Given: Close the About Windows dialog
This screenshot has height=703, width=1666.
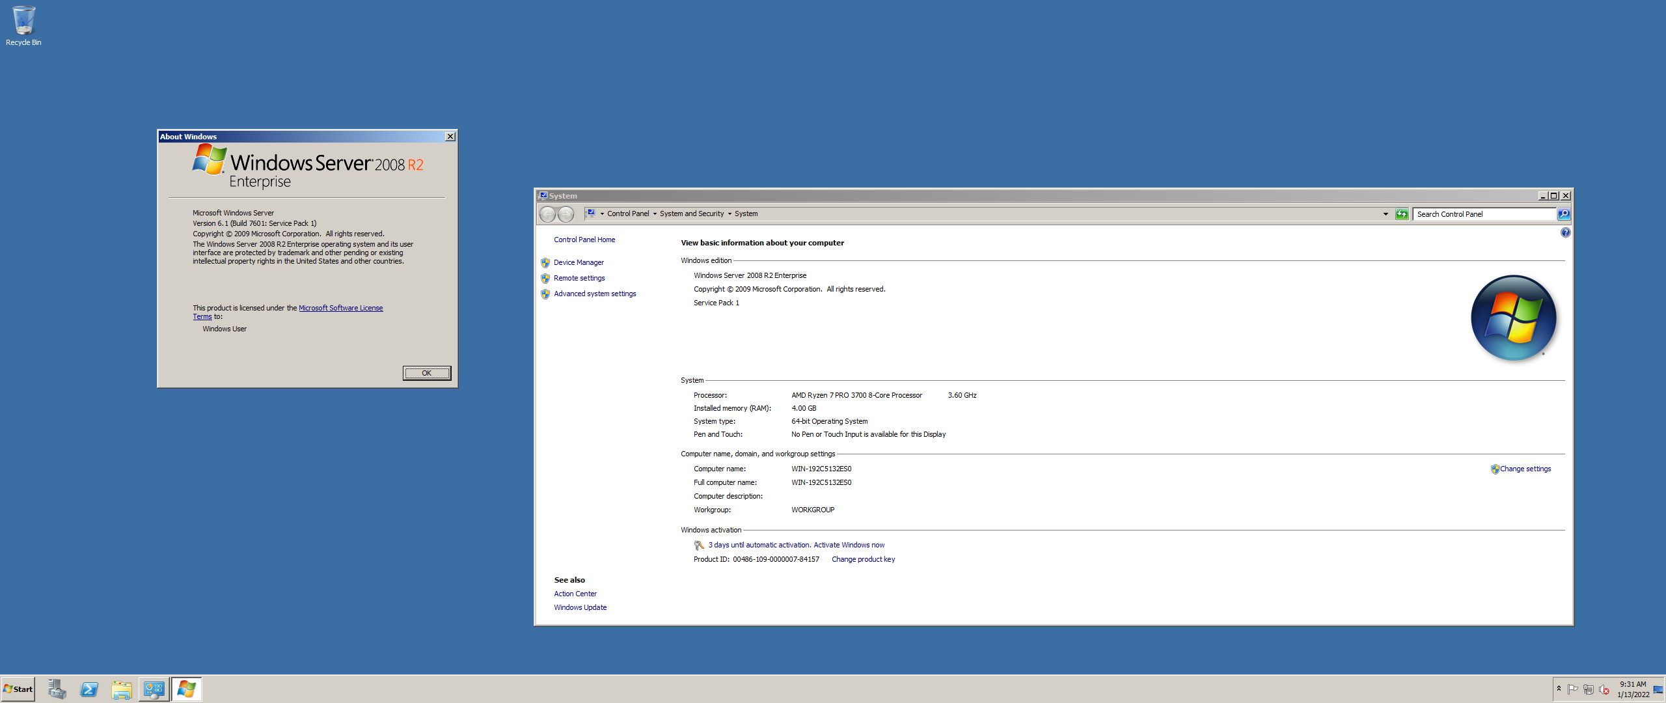Looking at the screenshot, I should point(450,137).
